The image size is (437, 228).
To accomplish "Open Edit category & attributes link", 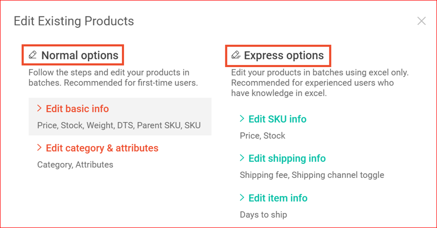I will [102, 148].
